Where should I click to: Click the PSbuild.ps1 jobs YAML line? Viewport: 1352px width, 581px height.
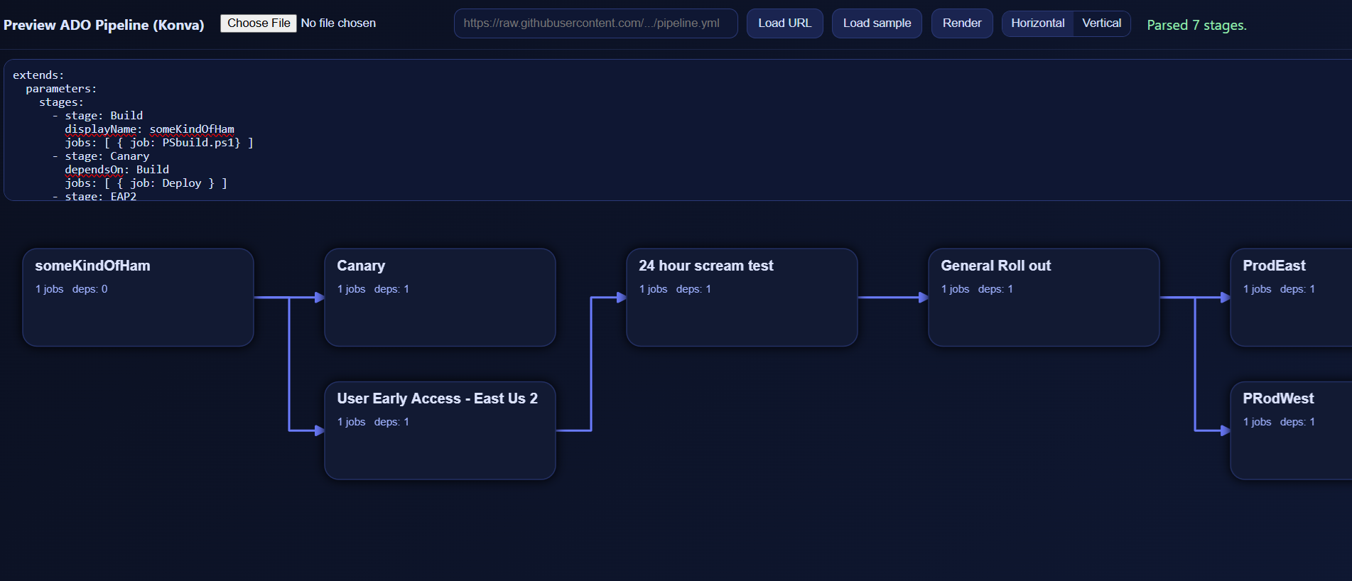coord(159,143)
